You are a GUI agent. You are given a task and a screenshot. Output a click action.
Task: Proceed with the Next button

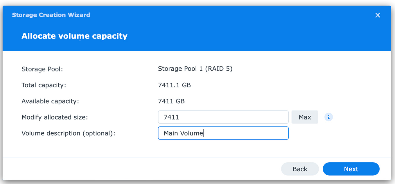(351, 169)
